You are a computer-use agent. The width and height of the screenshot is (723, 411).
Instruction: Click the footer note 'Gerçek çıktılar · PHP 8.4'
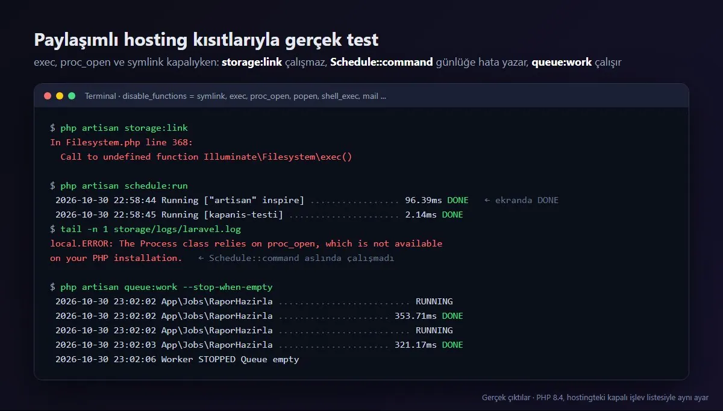coord(595,398)
